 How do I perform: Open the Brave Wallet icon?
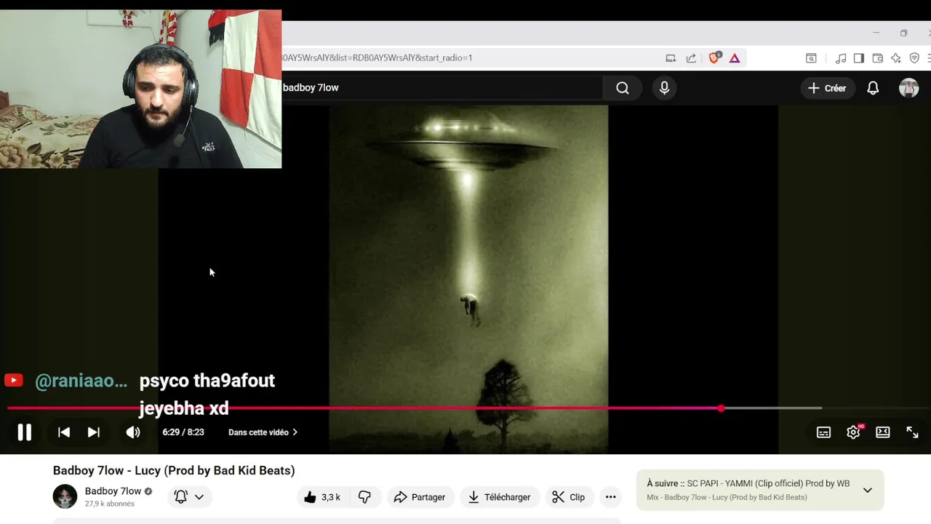878,58
